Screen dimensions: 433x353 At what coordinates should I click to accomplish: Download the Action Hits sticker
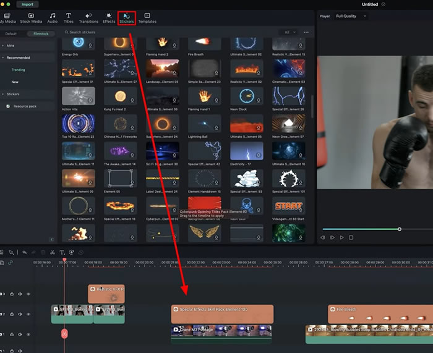click(x=90, y=101)
